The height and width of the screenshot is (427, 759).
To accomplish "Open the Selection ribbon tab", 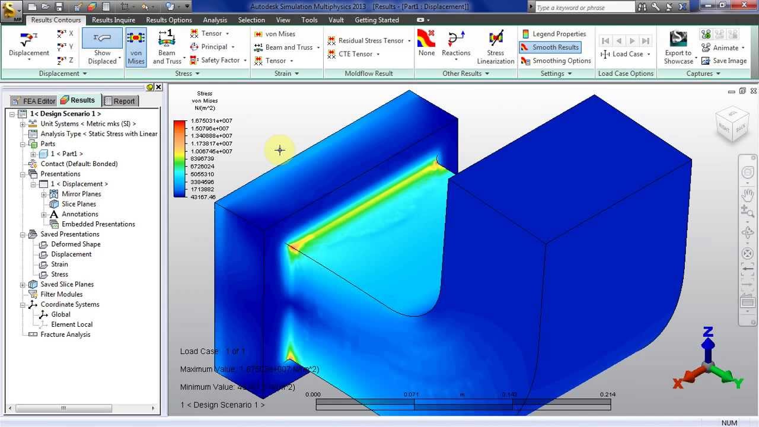I will [x=251, y=20].
